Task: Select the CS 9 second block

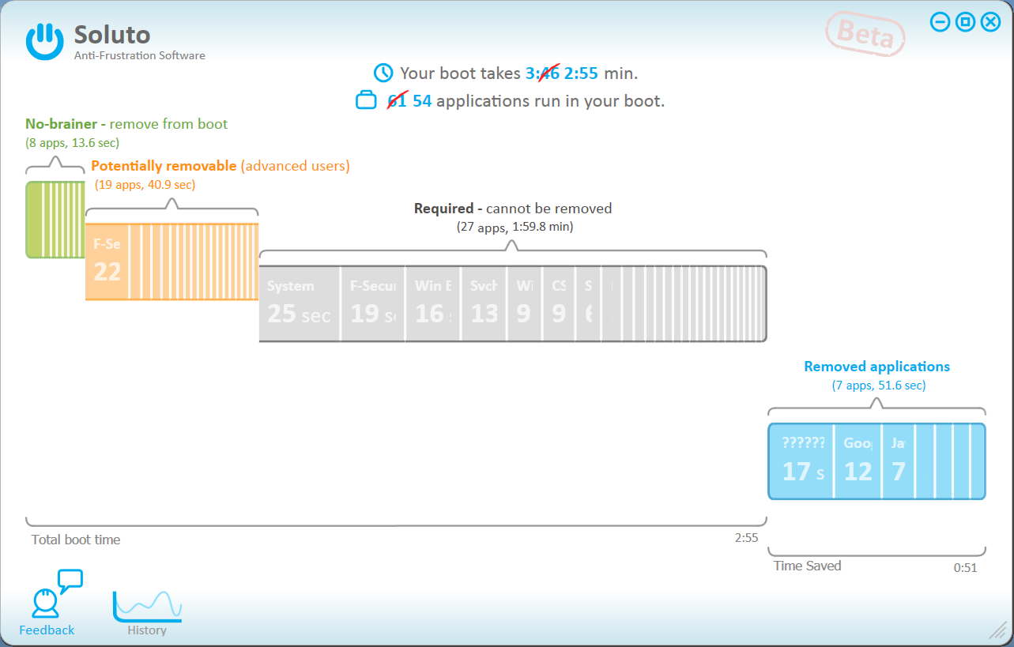Action: click(559, 304)
